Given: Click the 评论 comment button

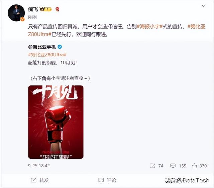Looking at the screenshot, I should pyautogui.click(x=107, y=180).
